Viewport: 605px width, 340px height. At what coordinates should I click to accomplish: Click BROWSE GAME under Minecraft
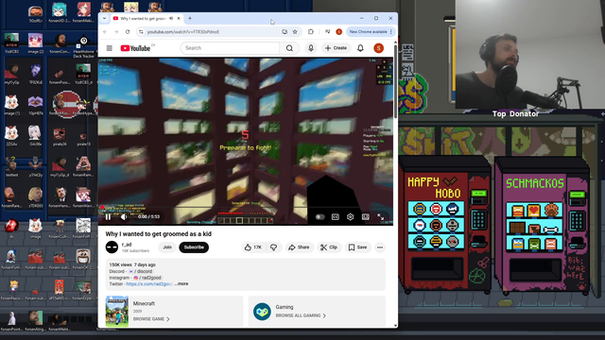click(x=151, y=319)
